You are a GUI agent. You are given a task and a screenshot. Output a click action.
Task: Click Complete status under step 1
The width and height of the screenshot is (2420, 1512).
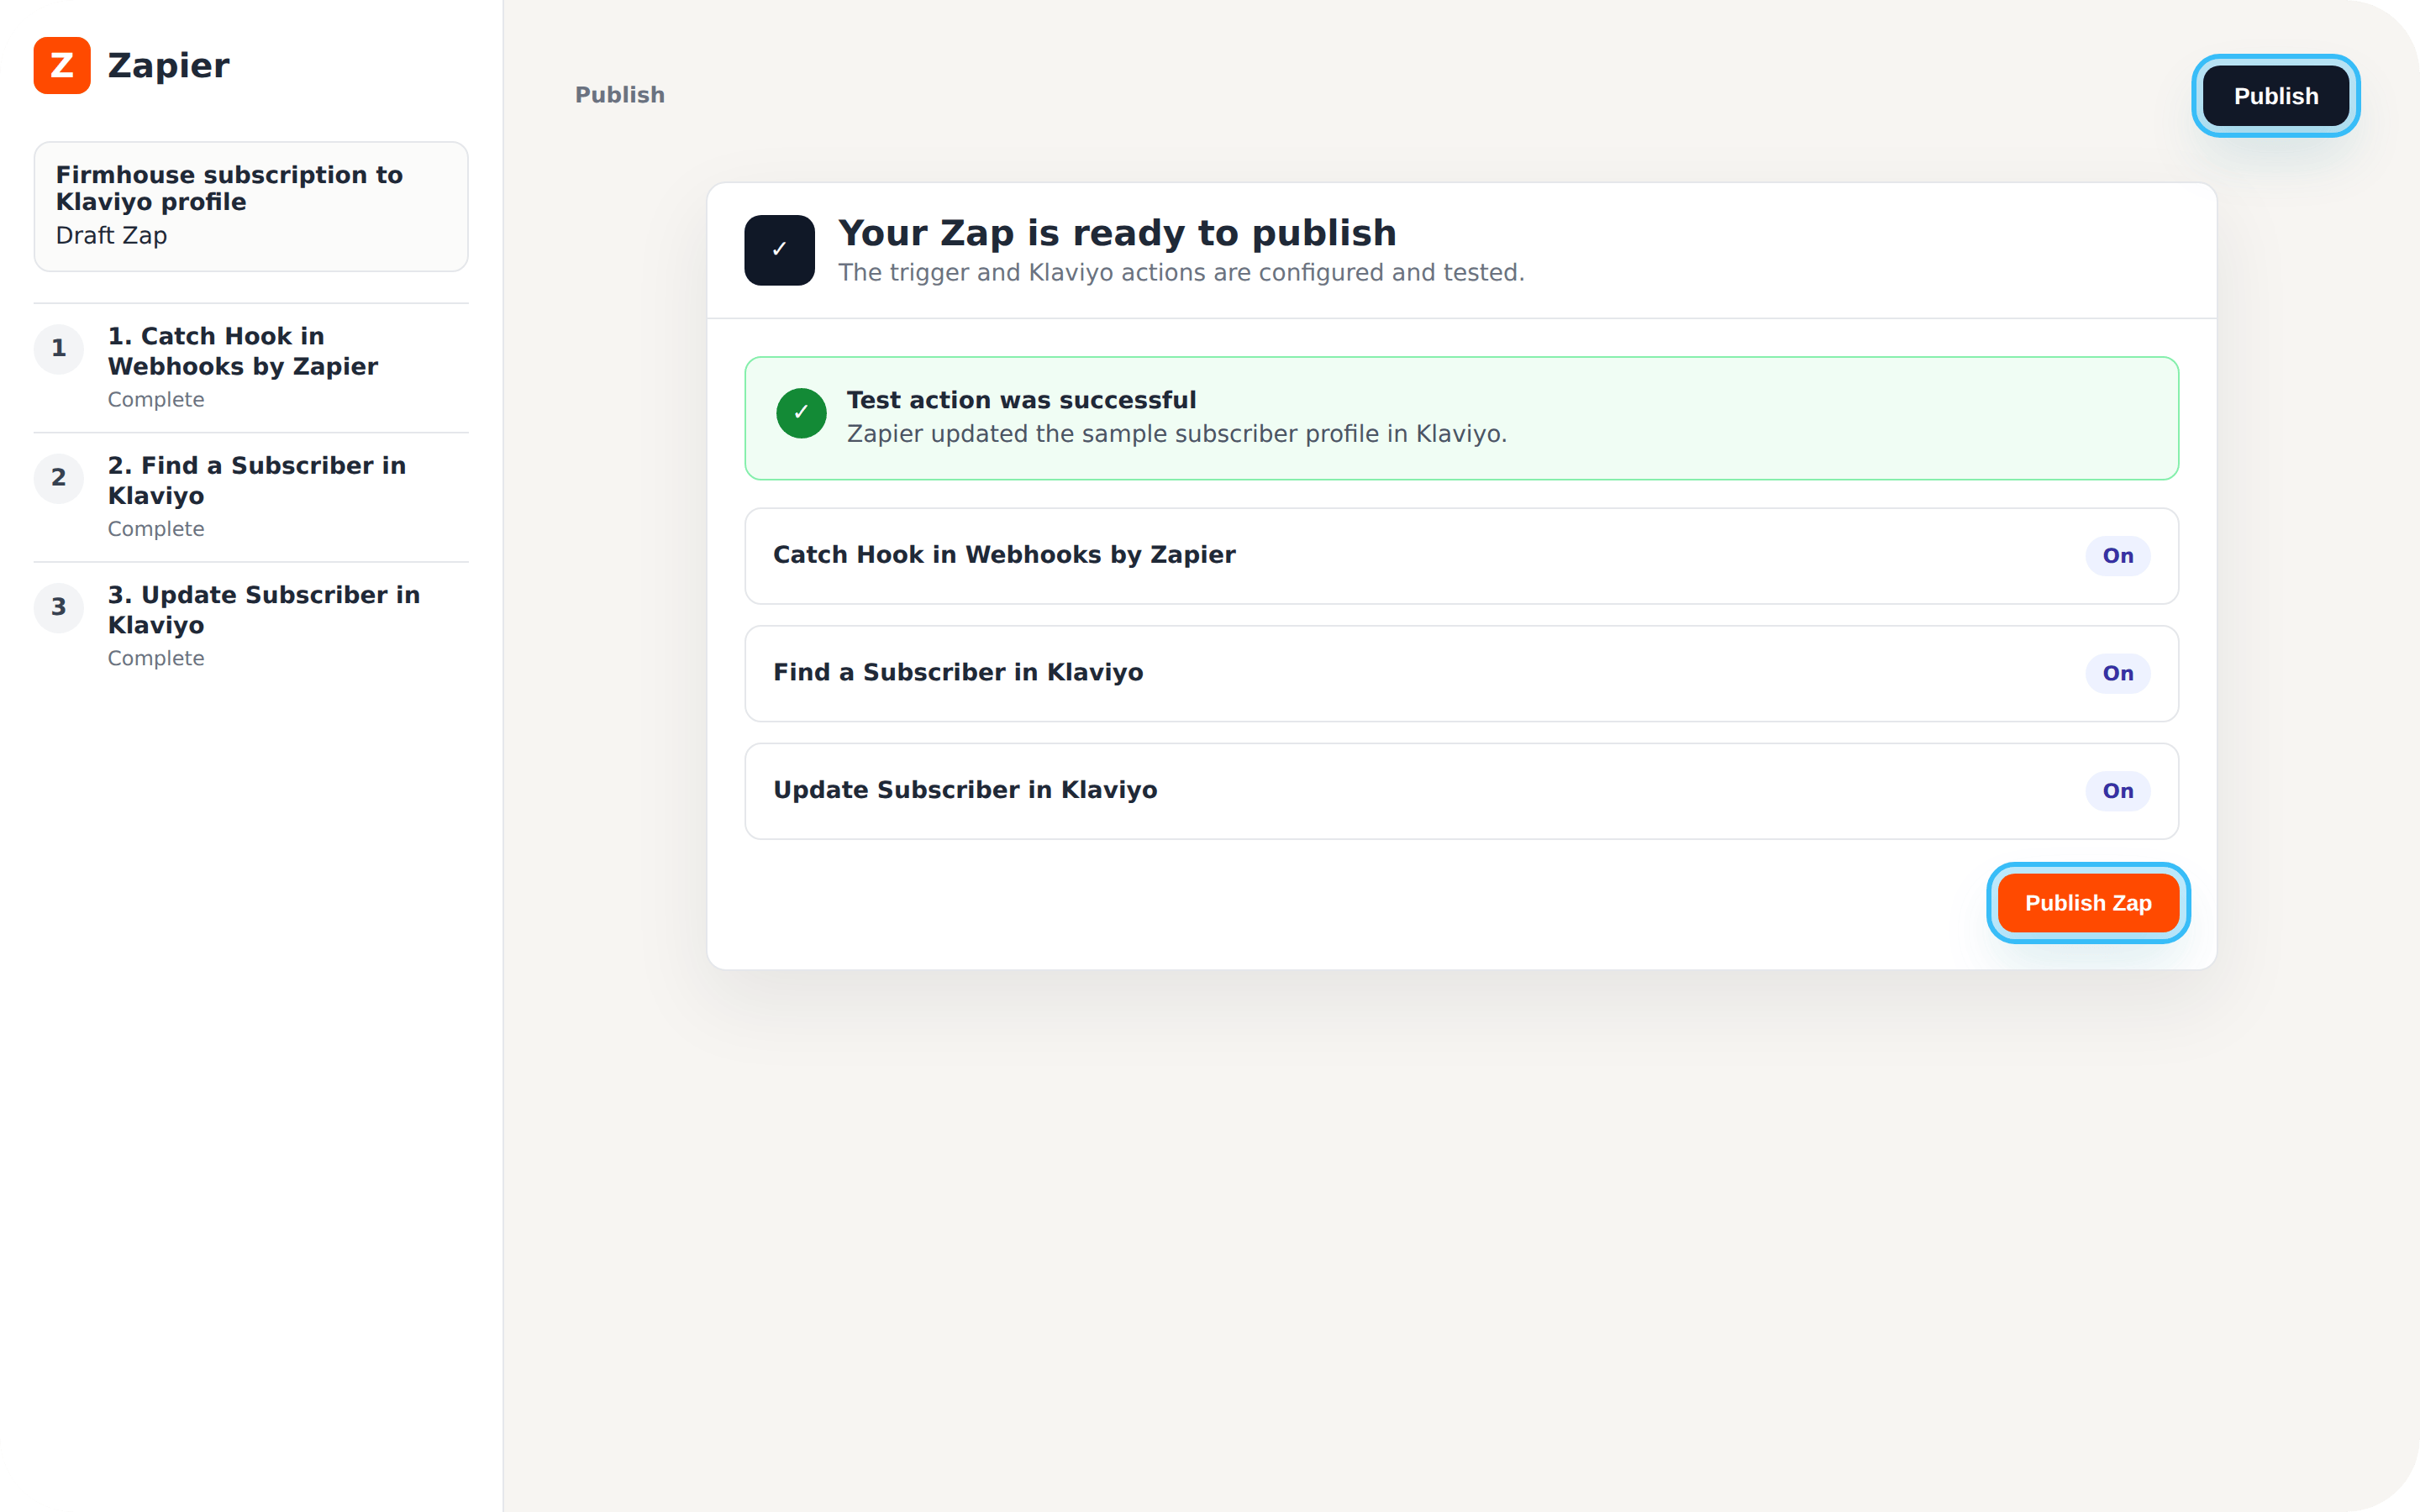(x=156, y=400)
